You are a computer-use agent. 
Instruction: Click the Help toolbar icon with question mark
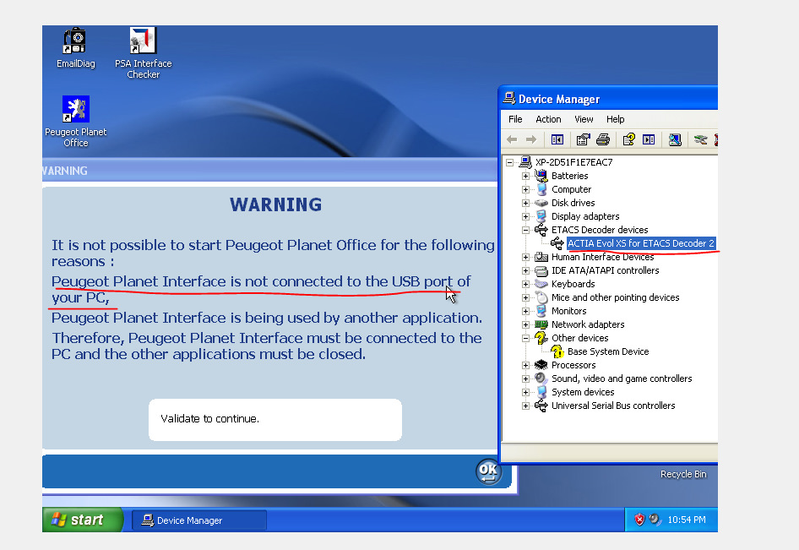[628, 139]
